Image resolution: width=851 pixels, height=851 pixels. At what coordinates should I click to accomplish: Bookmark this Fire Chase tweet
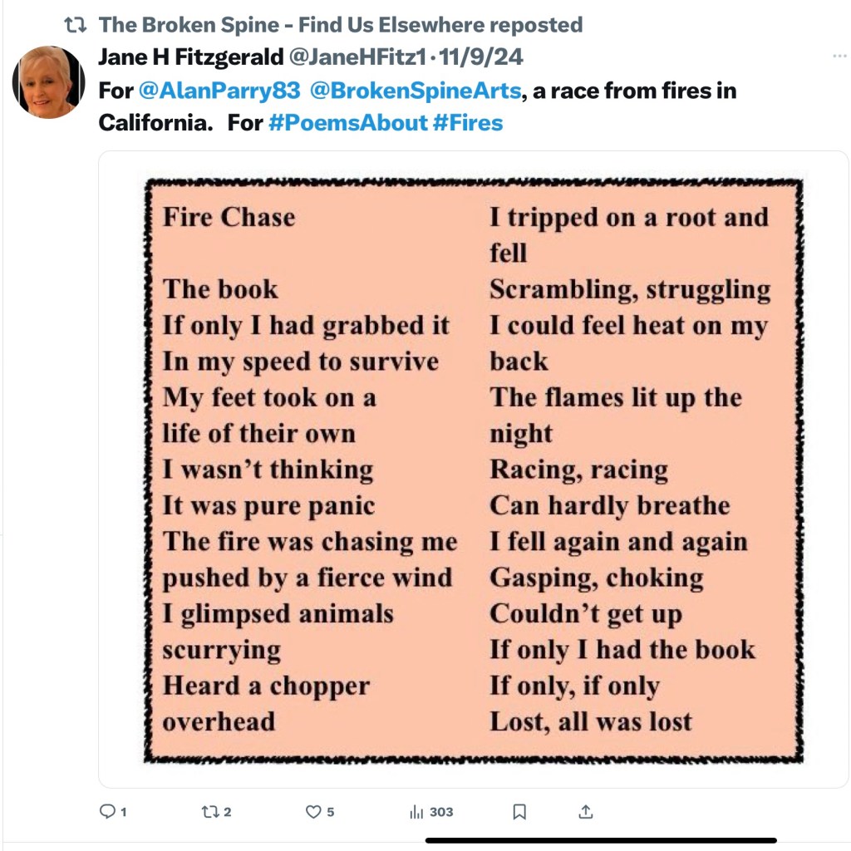tap(520, 811)
